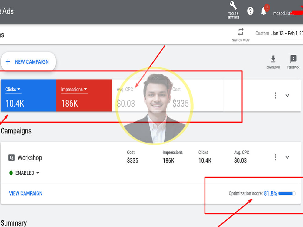Click VIEW CAMPAIGN link
Viewport: 303px width, 227px height.
(x=26, y=193)
